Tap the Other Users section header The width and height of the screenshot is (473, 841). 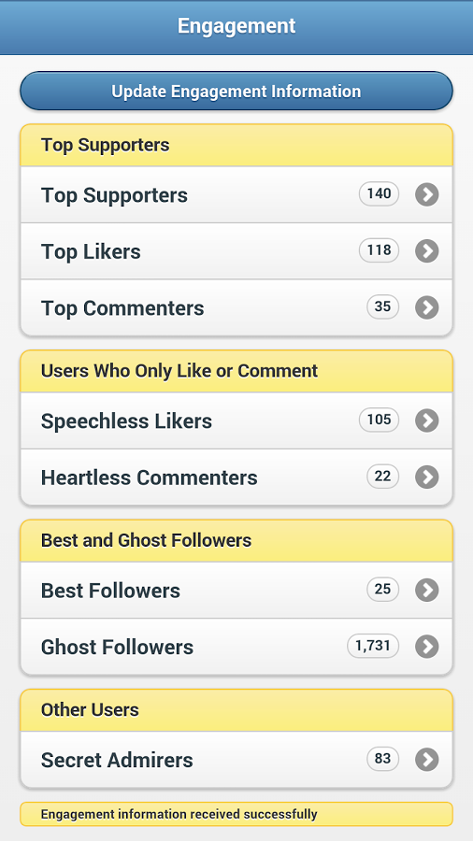[236, 710]
